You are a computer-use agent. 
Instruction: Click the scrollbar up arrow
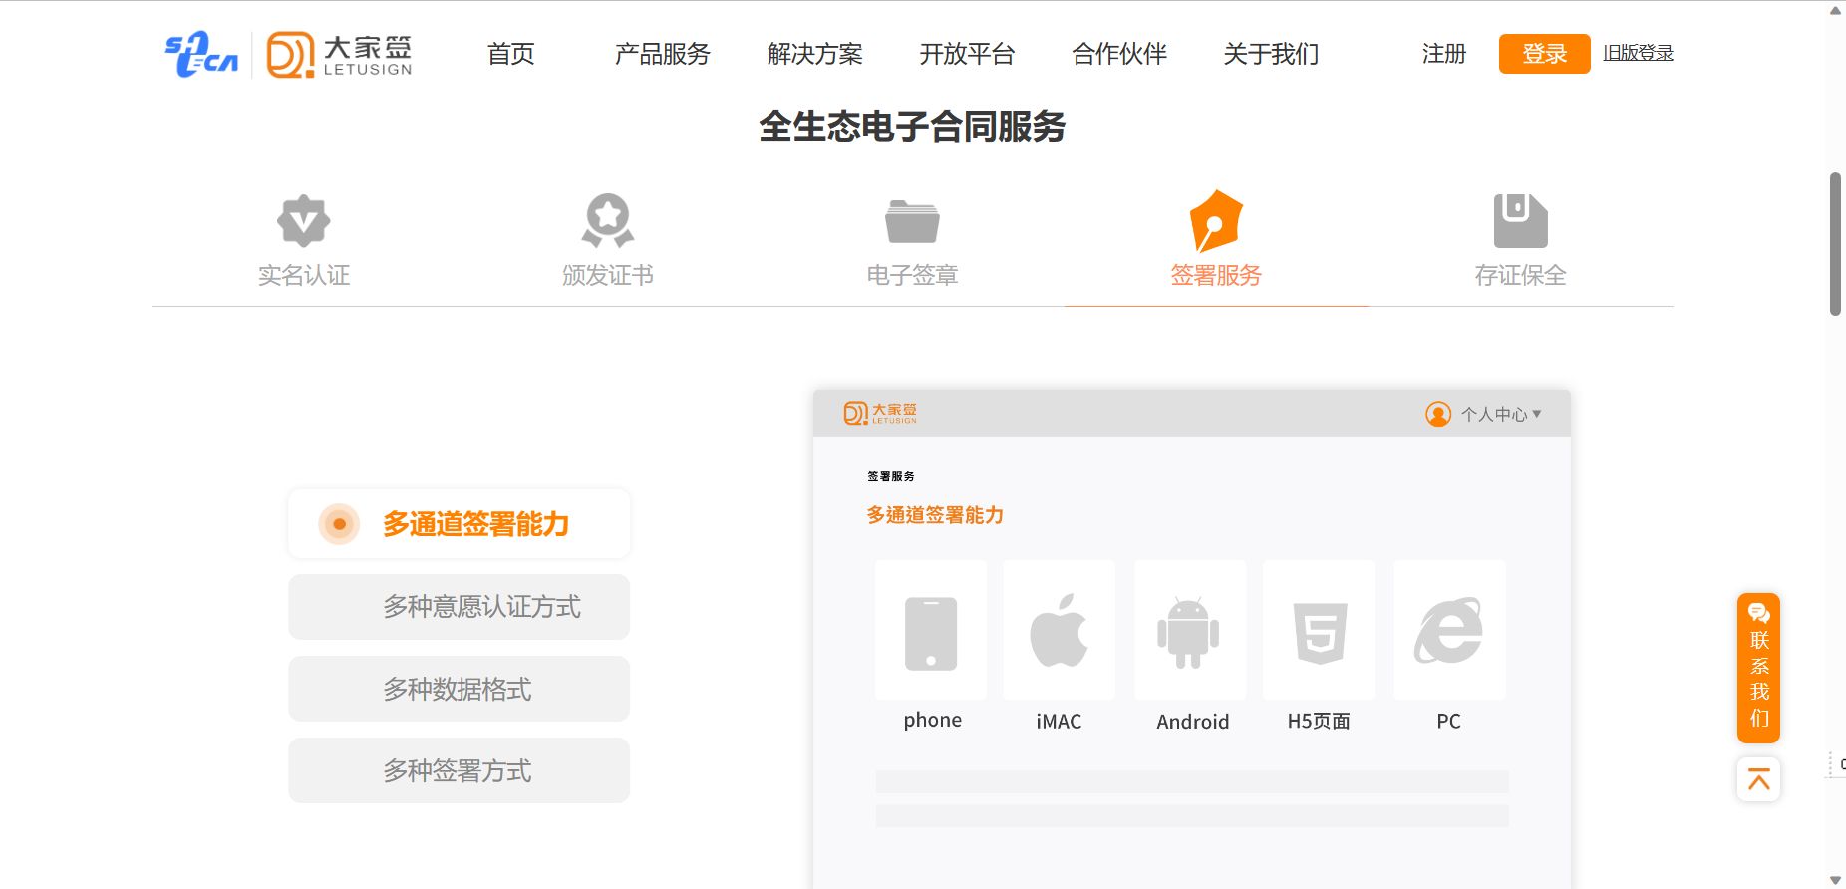[x=1836, y=10]
